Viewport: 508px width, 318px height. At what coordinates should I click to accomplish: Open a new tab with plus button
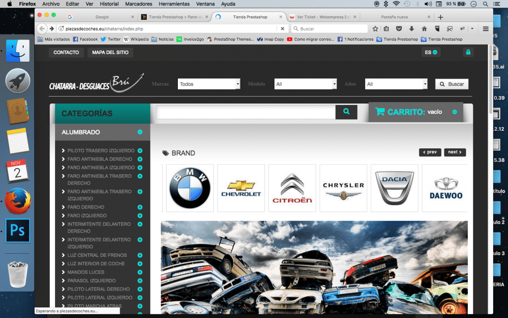pyautogui.click(x=440, y=17)
